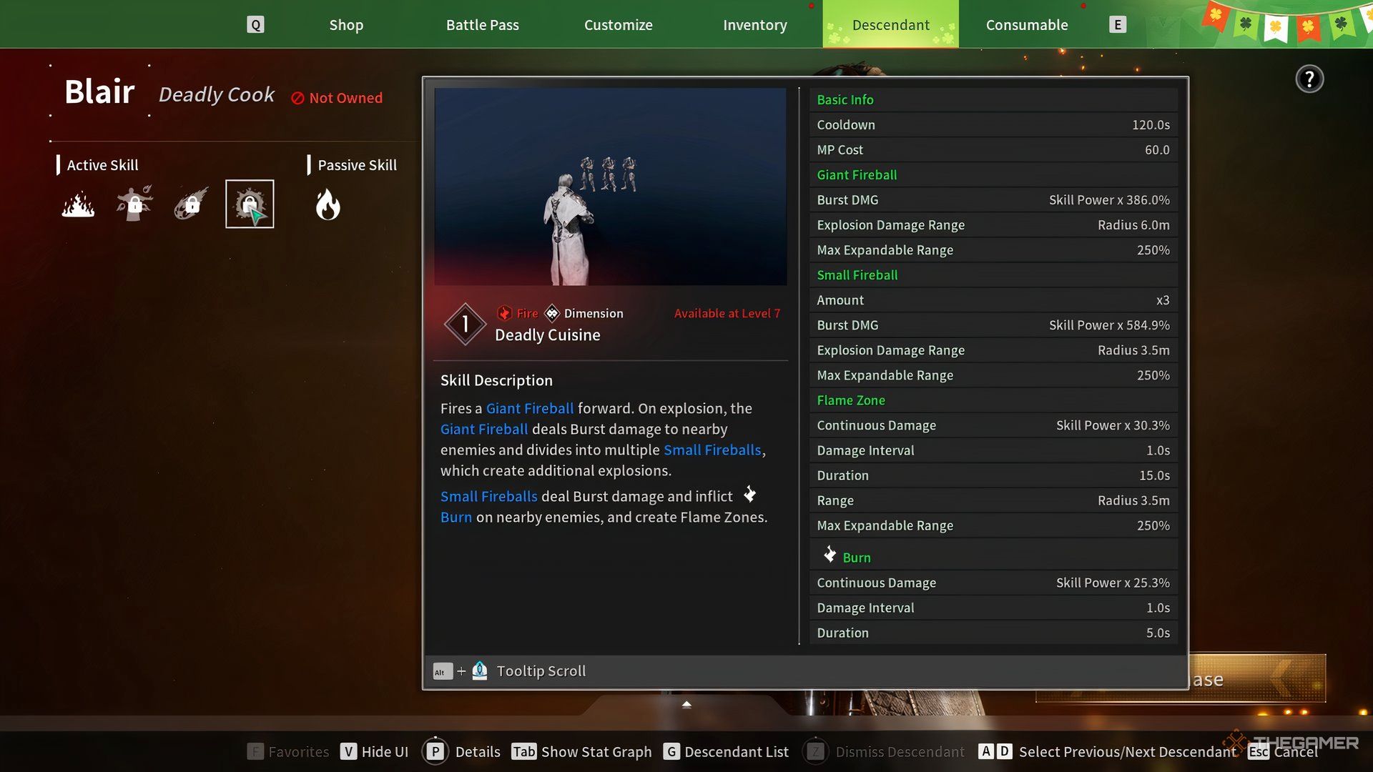Screen dimensions: 1373x772
Task: Click the Available at Level 7 text
Action: tap(727, 313)
